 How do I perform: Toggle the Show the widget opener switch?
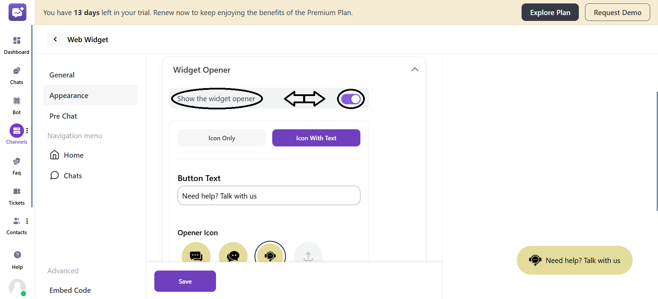pos(350,99)
